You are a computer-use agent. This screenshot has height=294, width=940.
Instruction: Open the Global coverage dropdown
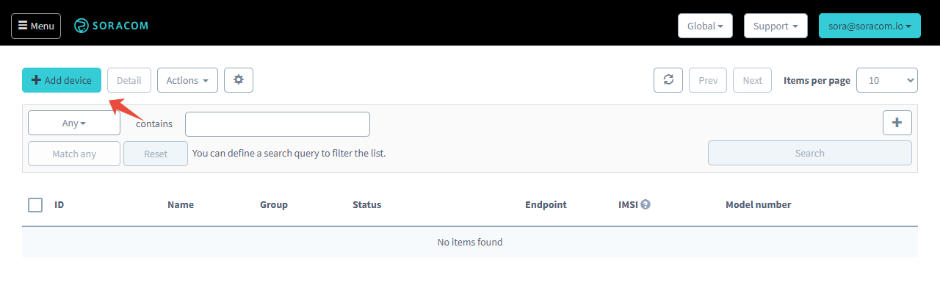pos(704,26)
